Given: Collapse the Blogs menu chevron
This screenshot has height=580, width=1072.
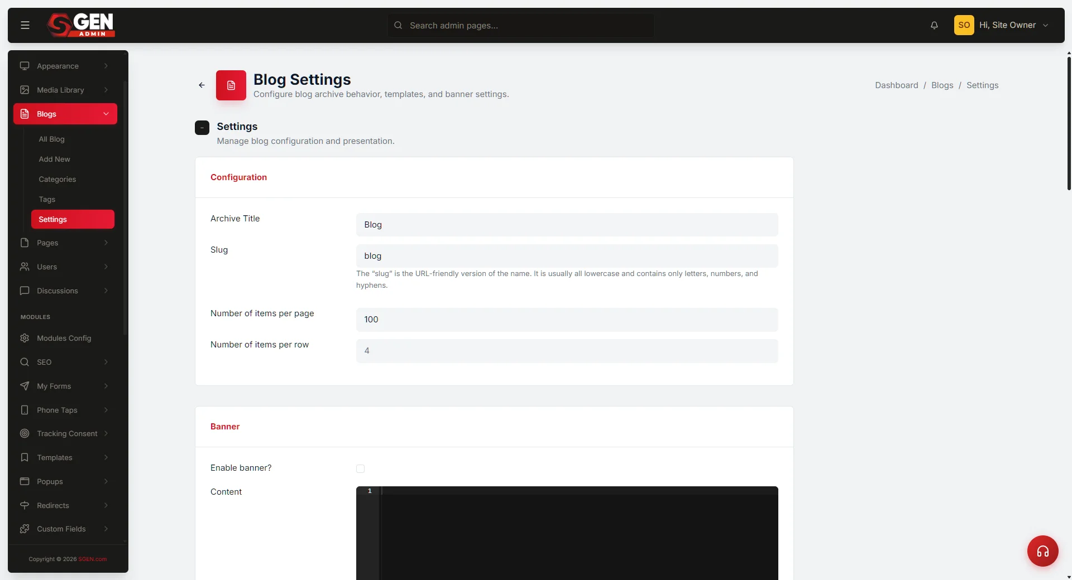Looking at the screenshot, I should (x=106, y=114).
